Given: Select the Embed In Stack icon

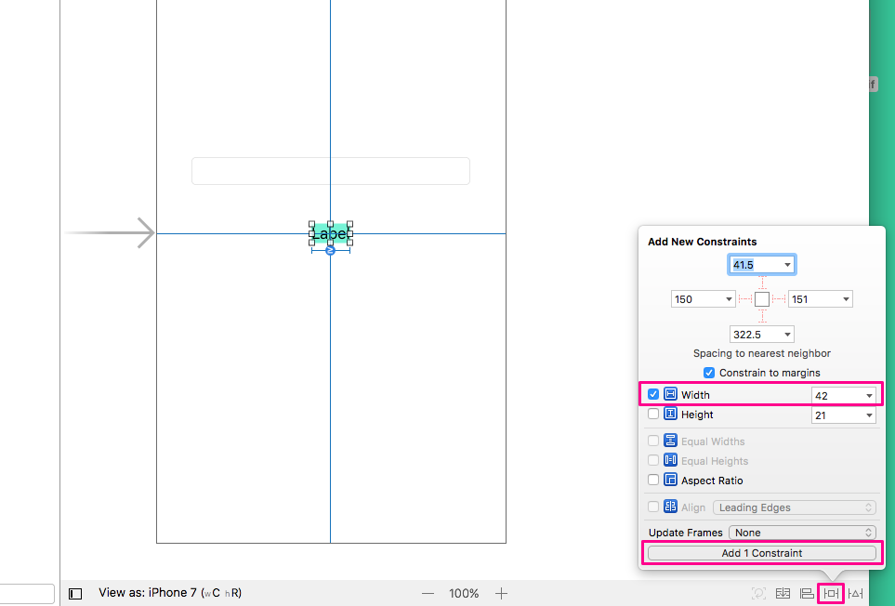Looking at the screenshot, I should click(x=782, y=592).
